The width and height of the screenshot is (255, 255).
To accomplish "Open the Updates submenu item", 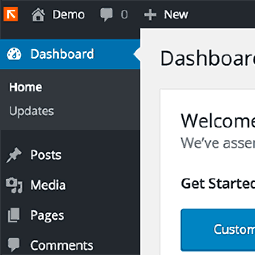I will coord(31,111).
